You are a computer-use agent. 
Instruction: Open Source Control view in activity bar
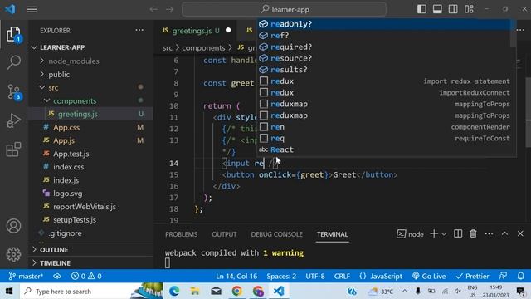[x=13, y=92]
